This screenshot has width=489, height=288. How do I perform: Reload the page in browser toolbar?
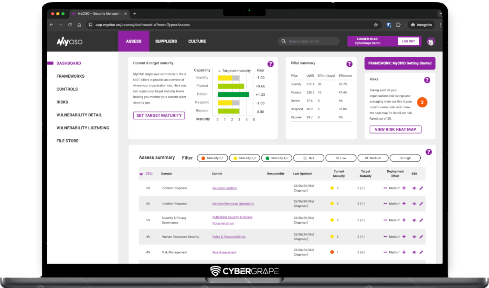70,25
